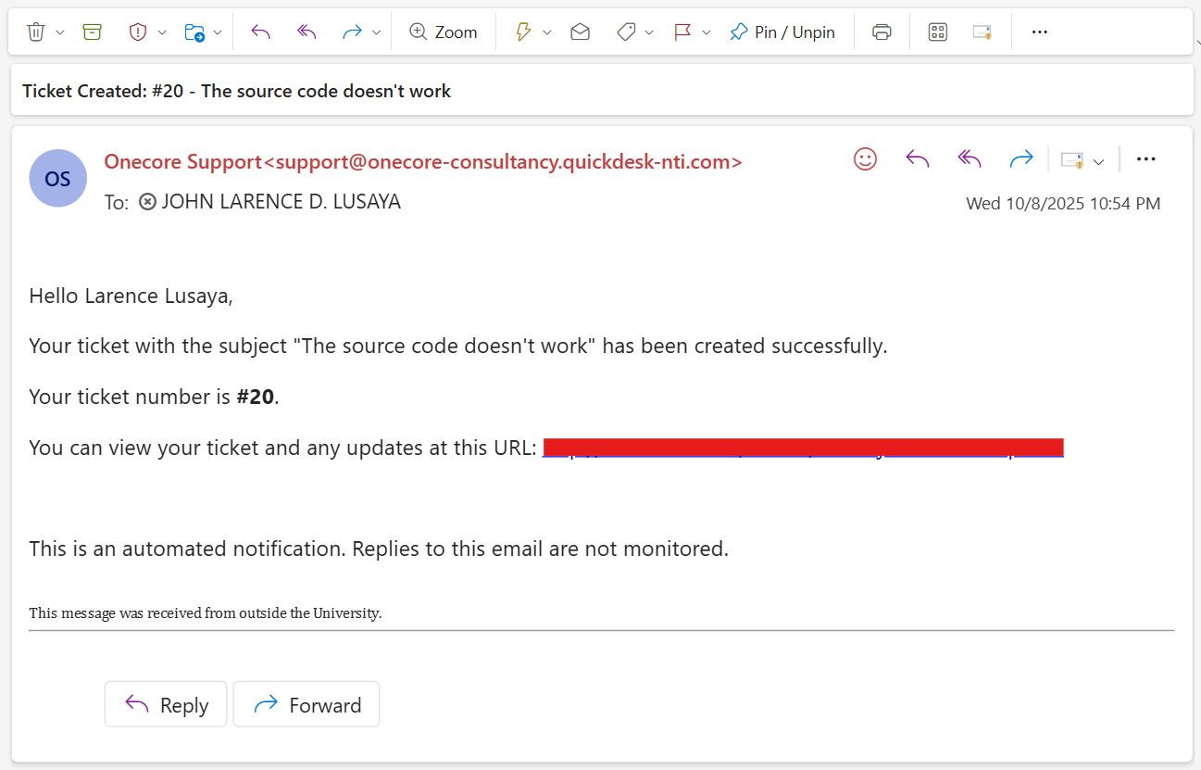Viewport: 1201px width, 770px height.
Task: Reply all using the toolbar double-arrow icon
Action: (307, 31)
